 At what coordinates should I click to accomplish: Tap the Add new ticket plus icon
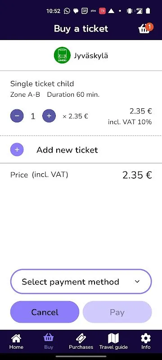pyautogui.click(x=17, y=150)
